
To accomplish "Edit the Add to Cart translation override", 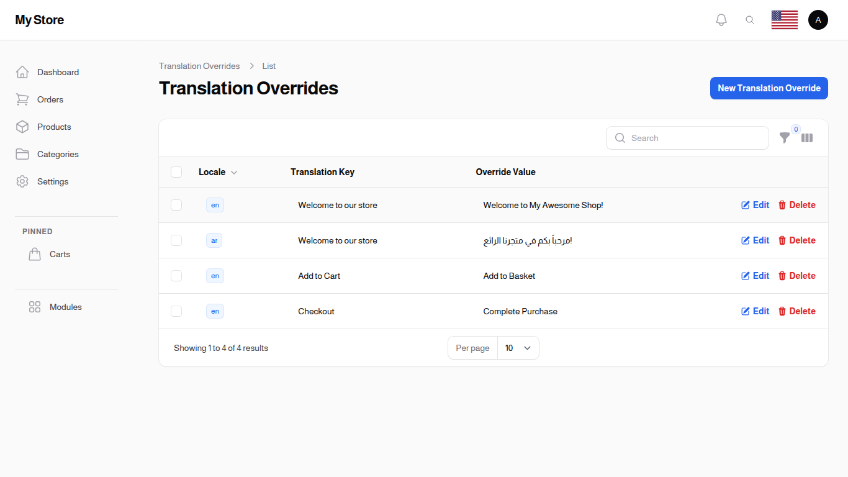I will (755, 276).
